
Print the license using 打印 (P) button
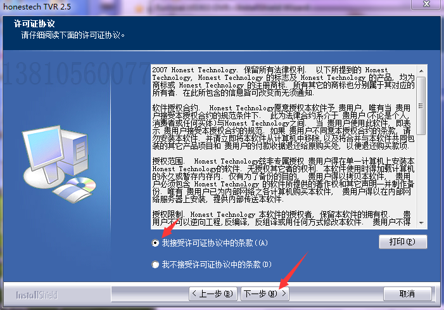[x=403, y=242]
